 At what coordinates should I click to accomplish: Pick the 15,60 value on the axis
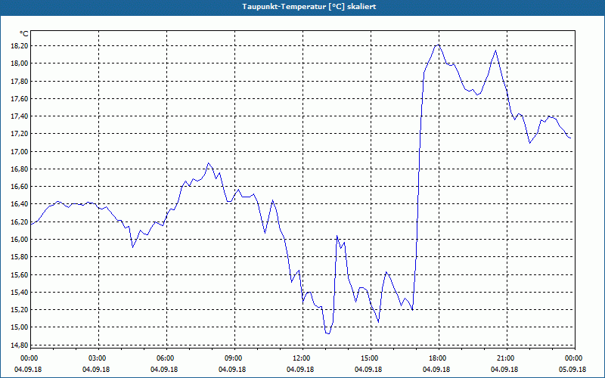click(x=21, y=275)
